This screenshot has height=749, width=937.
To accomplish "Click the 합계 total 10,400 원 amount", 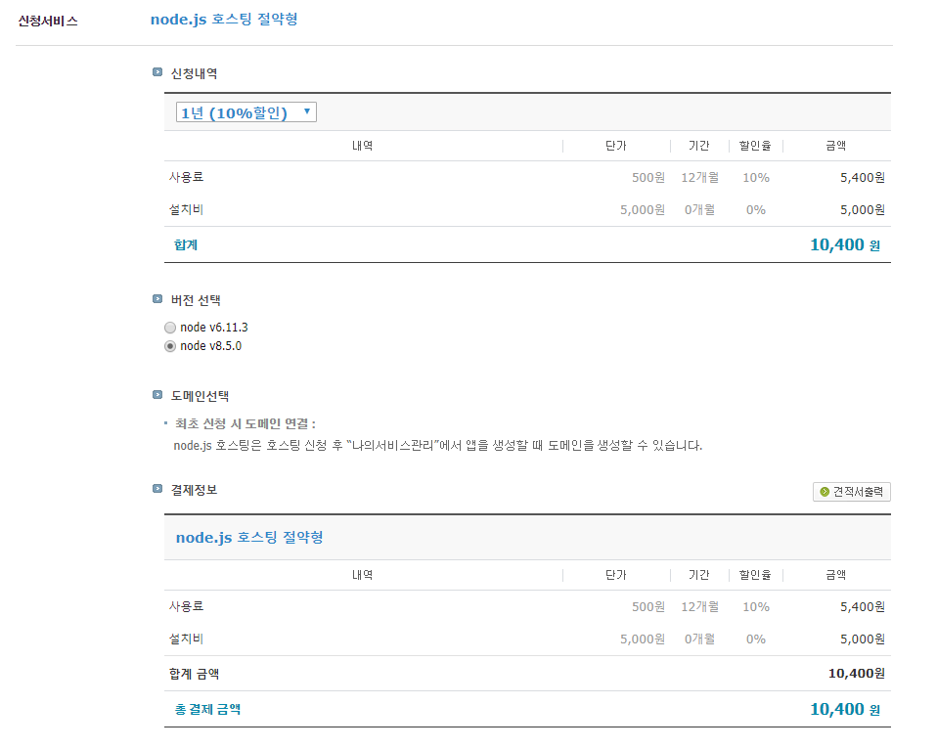I will (x=844, y=244).
